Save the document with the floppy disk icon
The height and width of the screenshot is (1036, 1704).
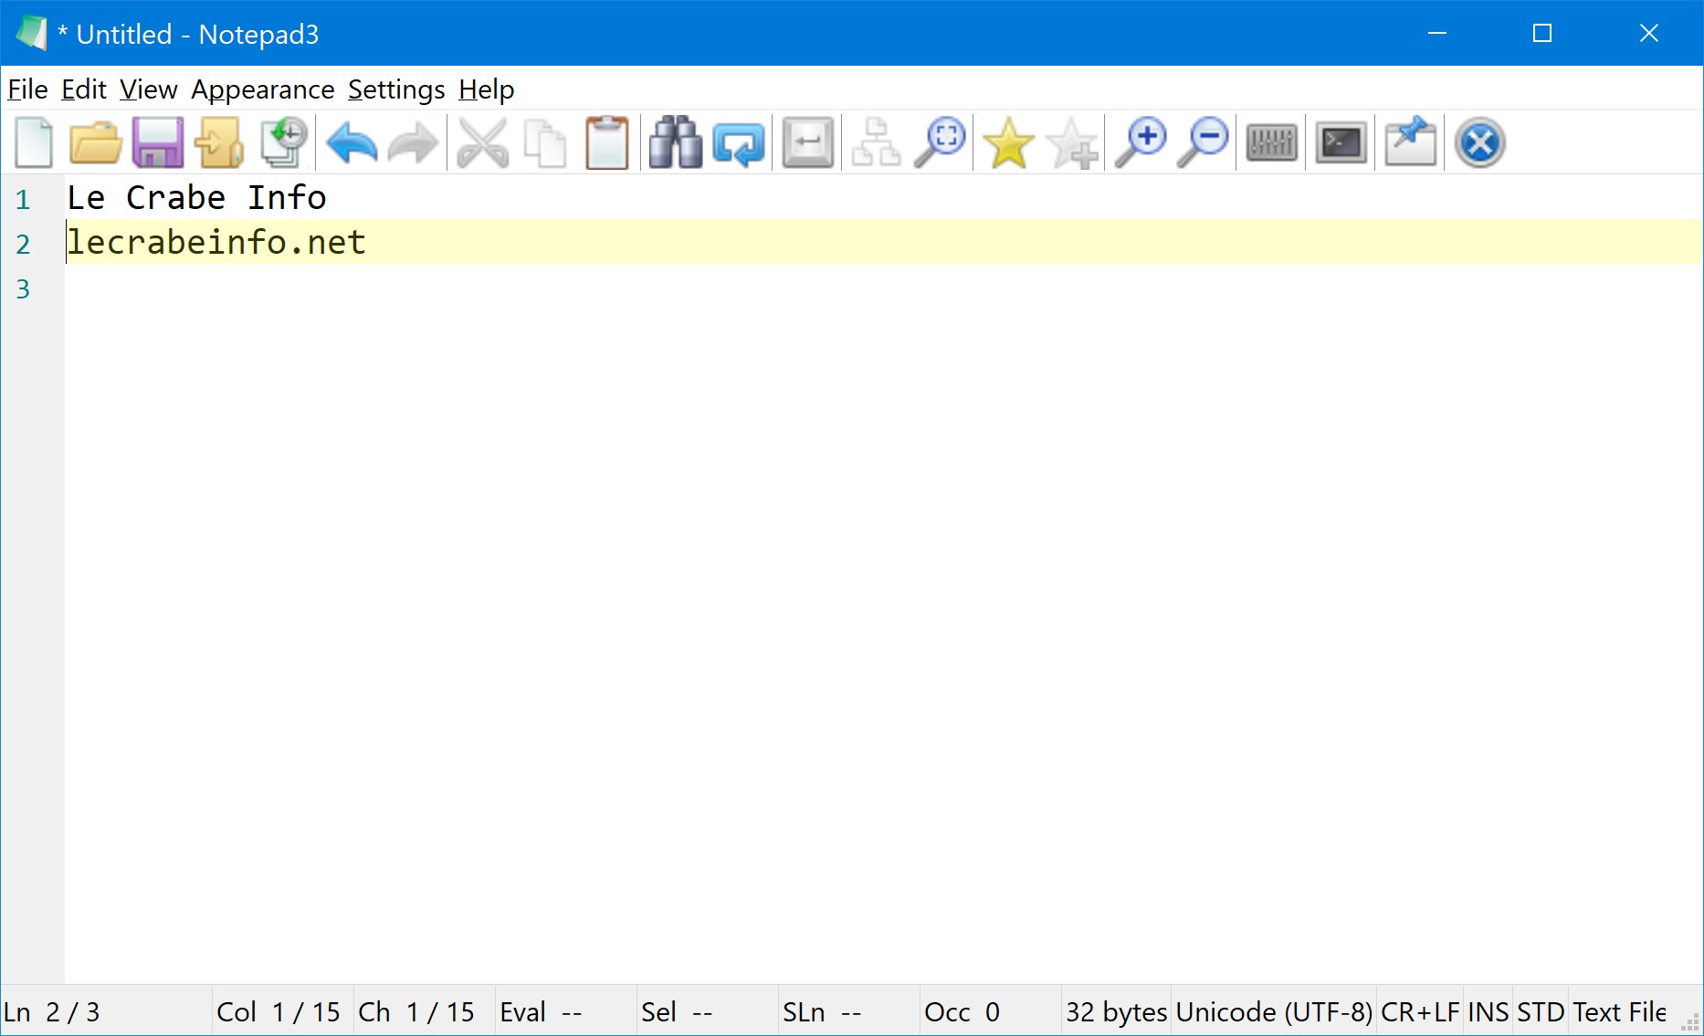[x=157, y=142]
